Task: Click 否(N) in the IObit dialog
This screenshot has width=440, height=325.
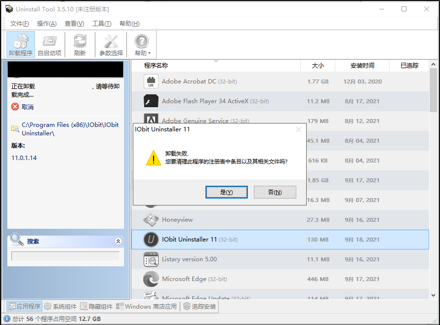Action: tap(275, 192)
